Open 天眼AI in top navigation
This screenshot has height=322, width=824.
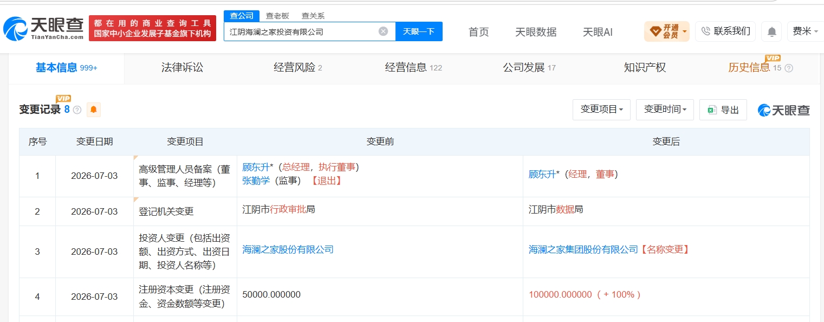pyautogui.click(x=598, y=32)
